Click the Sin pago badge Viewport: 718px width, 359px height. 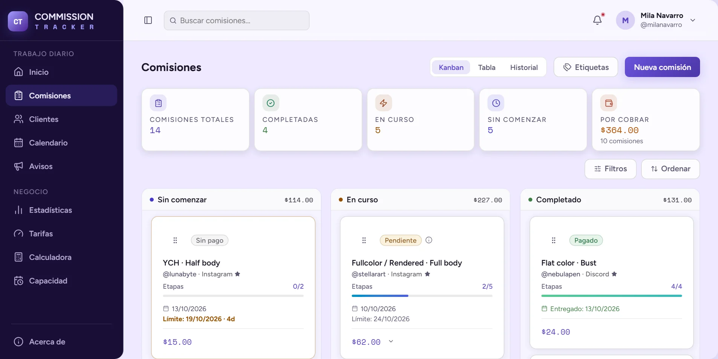pos(209,240)
